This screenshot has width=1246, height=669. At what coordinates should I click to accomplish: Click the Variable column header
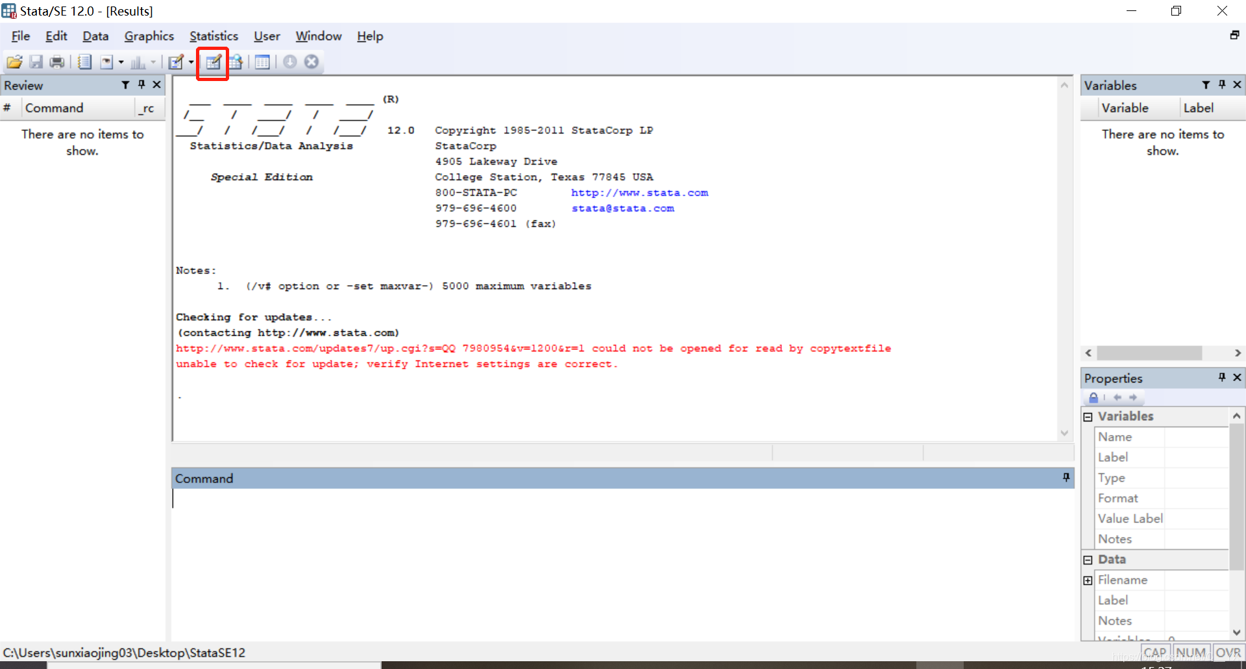pyautogui.click(x=1138, y=108)
